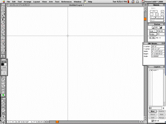Click the Hide button in Layers
The image size is (166, 124).
point(161,114)
